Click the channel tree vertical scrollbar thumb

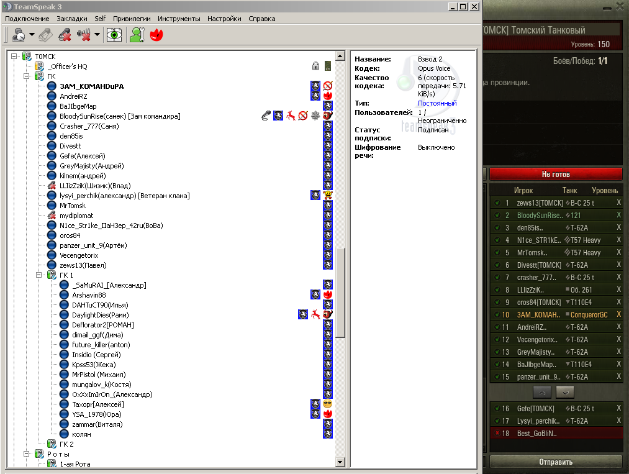pos(340,293)
